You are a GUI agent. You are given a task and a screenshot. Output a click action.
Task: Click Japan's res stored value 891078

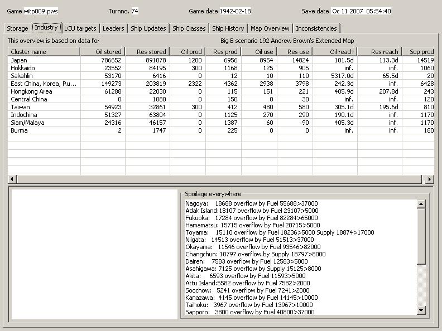pyautogui.click(x=156, y=60)
